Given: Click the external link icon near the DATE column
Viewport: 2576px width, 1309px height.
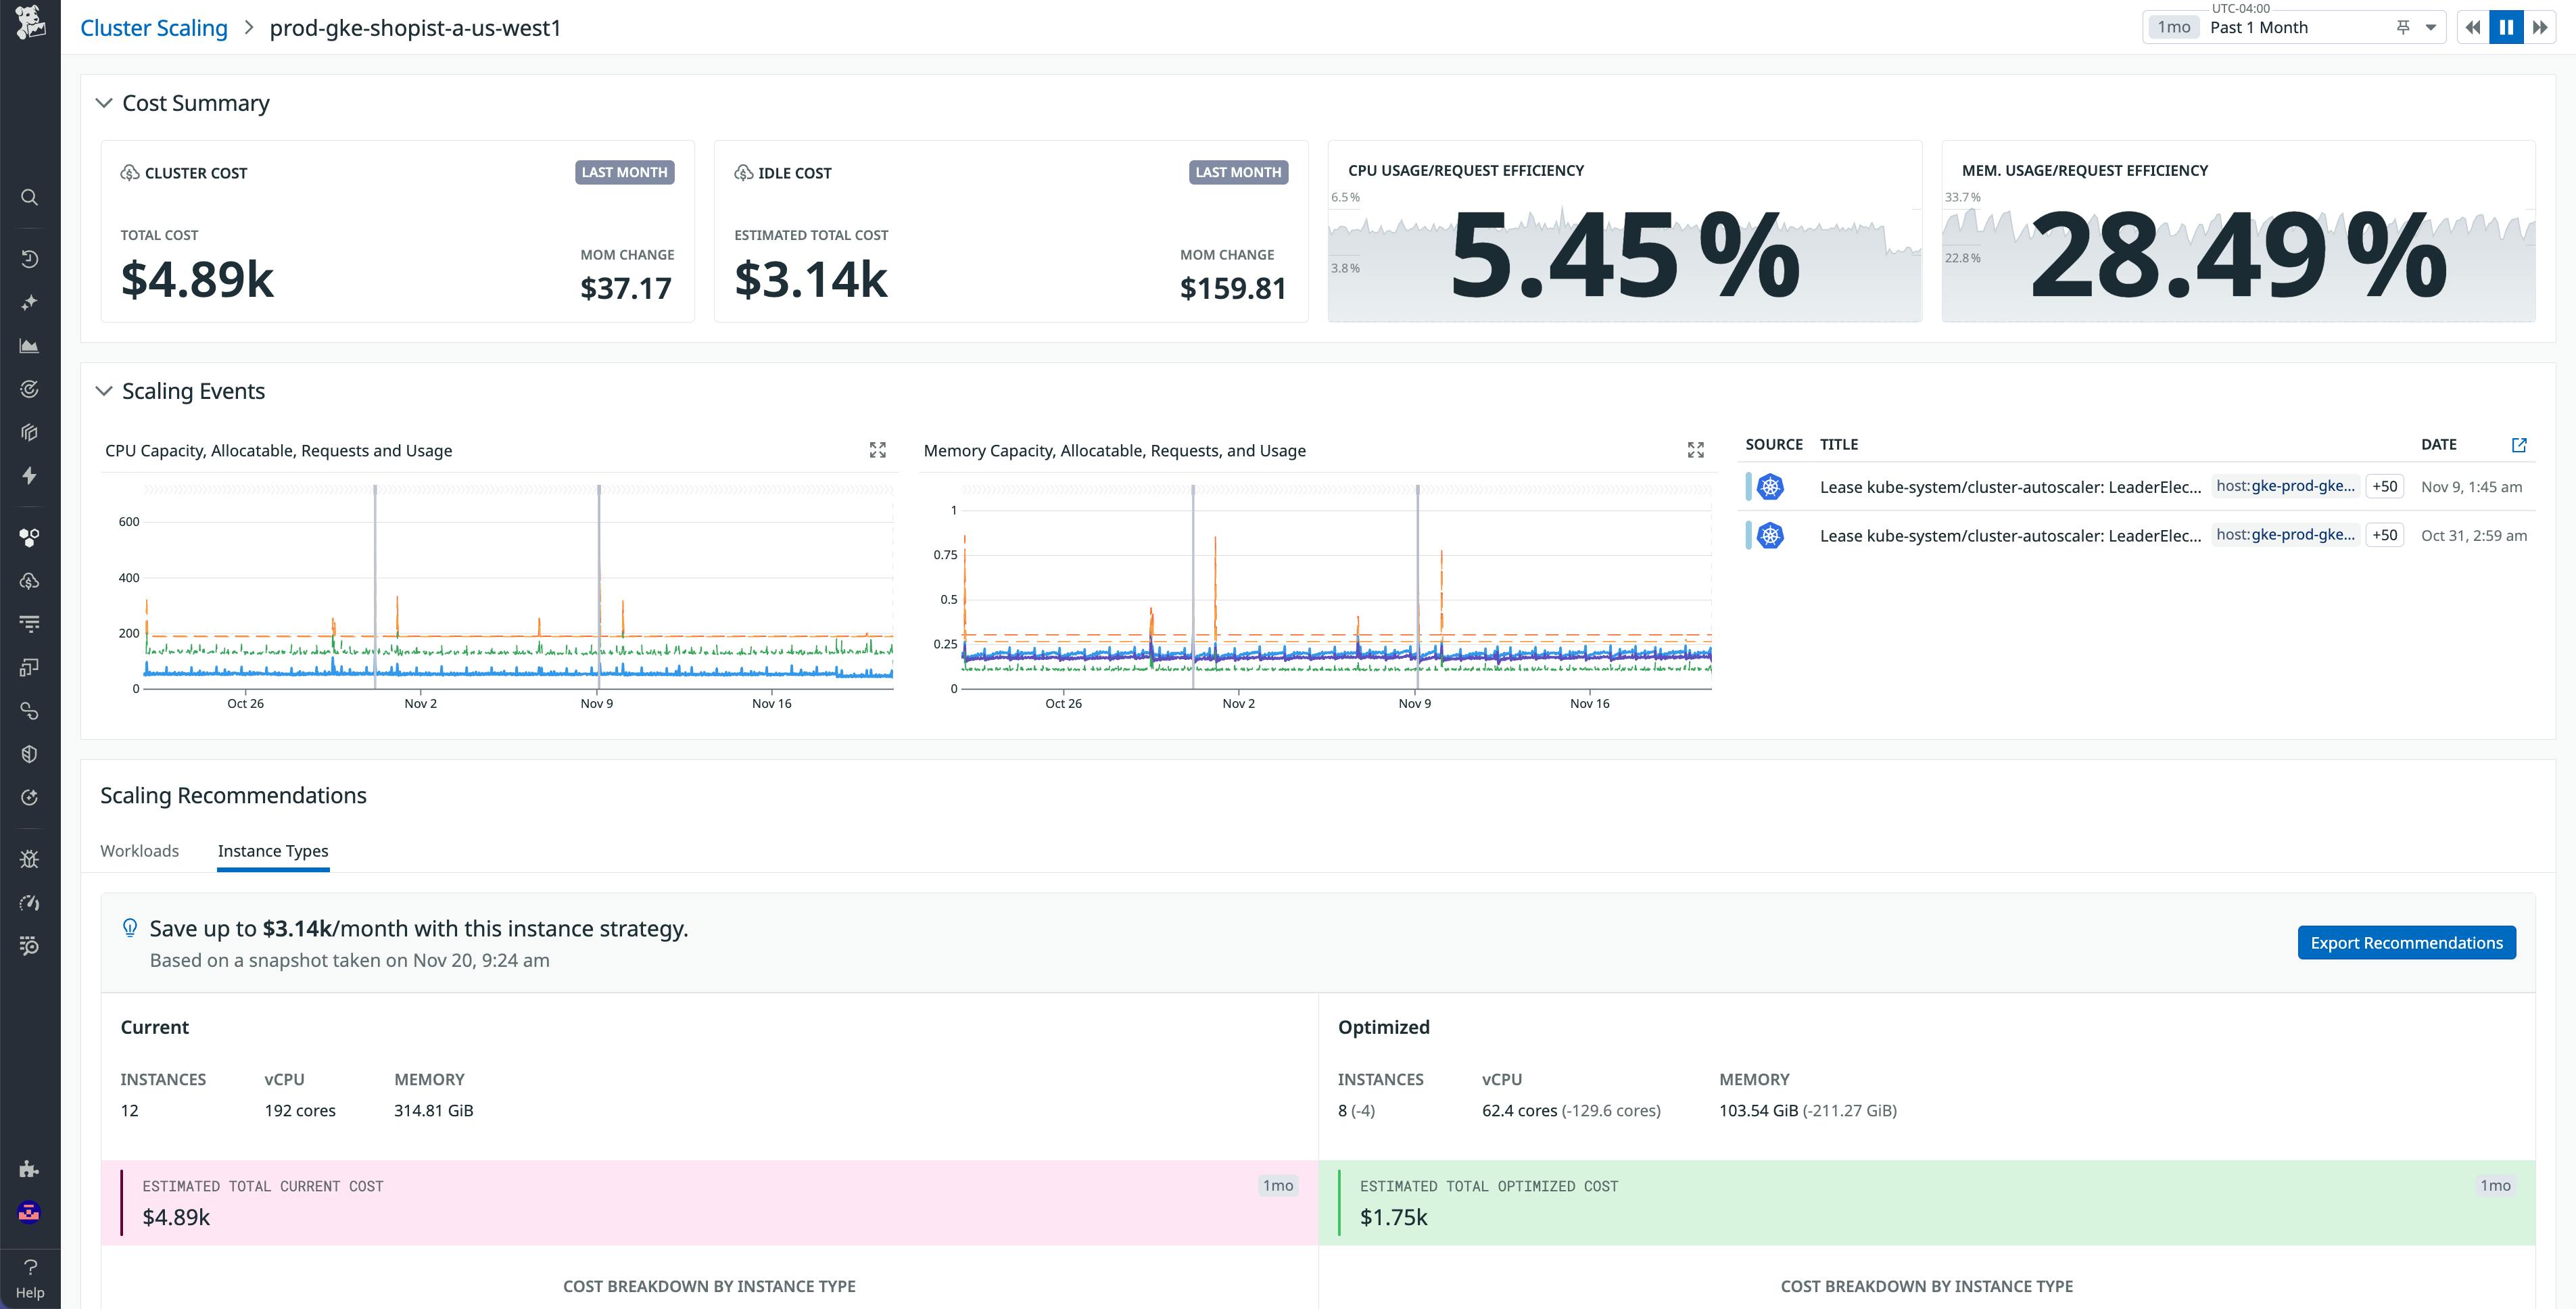Looking at the screenshot, I should tap(2520, 444).
